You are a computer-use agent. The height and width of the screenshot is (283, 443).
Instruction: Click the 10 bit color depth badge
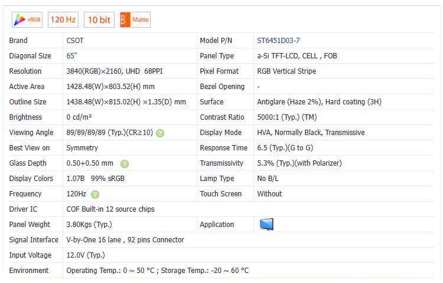99,20
